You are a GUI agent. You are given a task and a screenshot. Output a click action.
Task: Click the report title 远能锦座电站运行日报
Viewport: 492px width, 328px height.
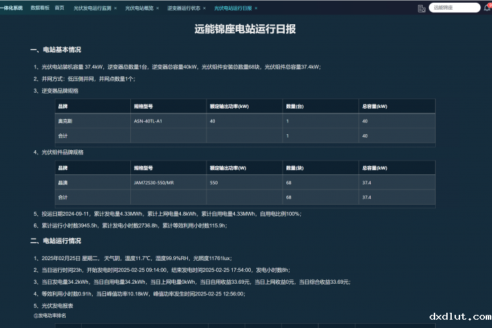click(x=245, y=29)
